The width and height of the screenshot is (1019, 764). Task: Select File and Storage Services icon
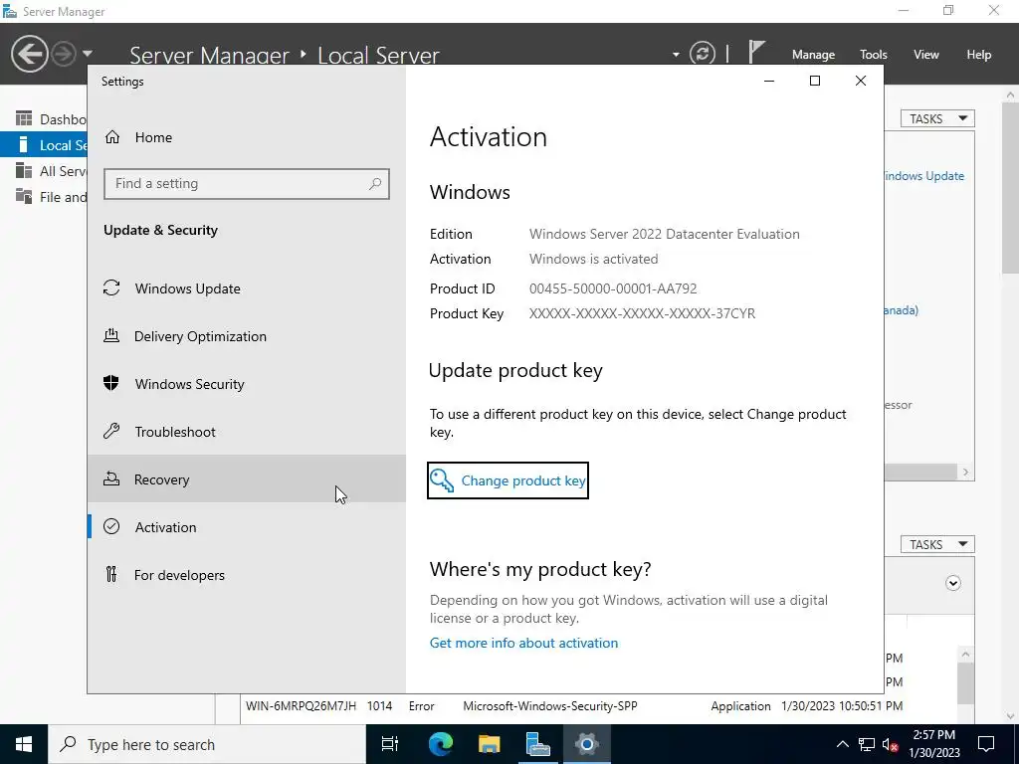(24, 196)
